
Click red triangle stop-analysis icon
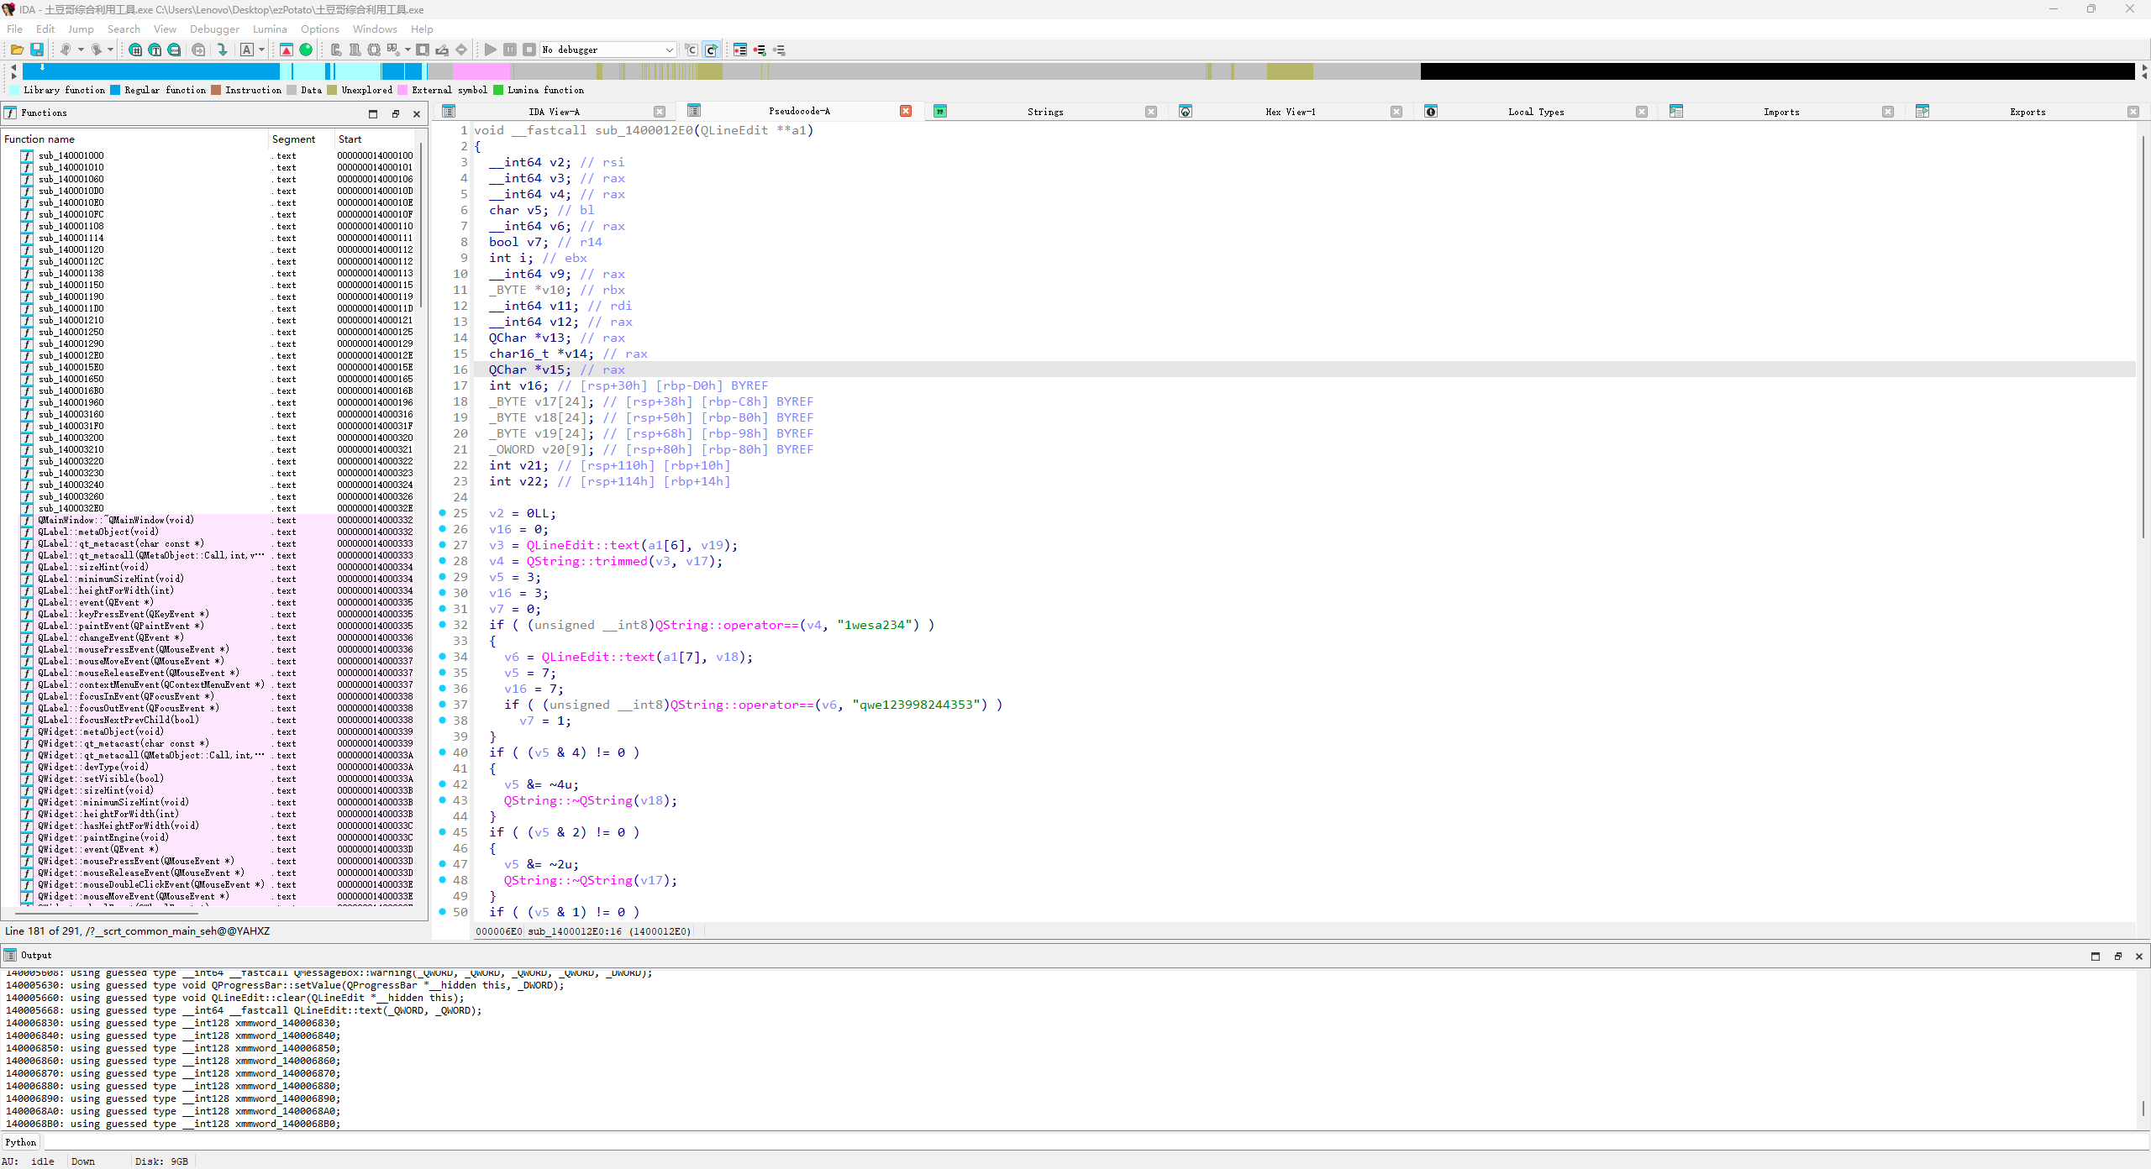tap(287, 50)
